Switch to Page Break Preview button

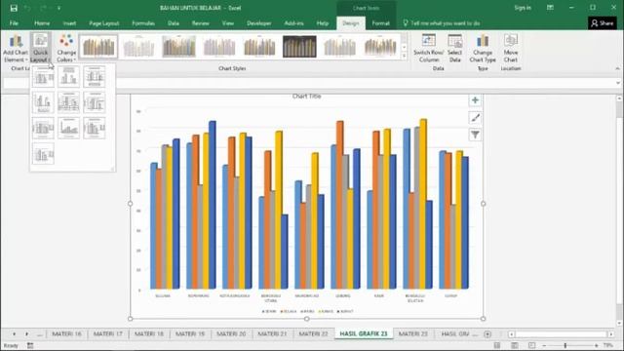[532, 345]
